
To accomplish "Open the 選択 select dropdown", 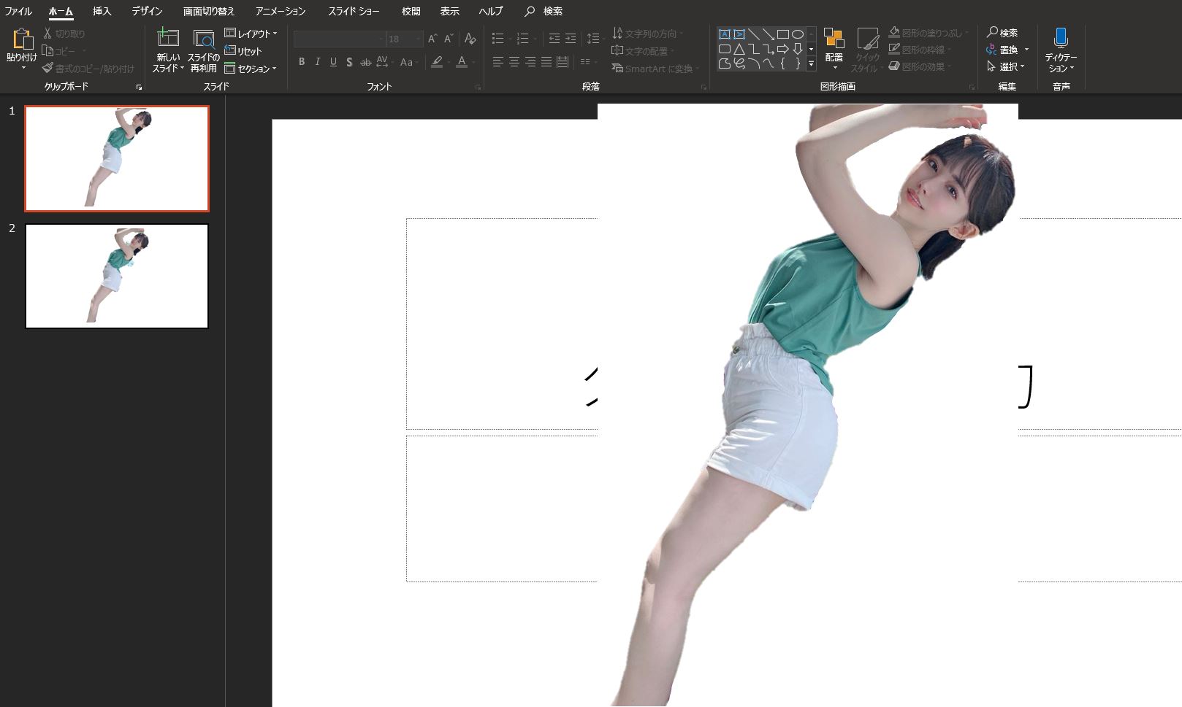I will (x=1006, y=66).
